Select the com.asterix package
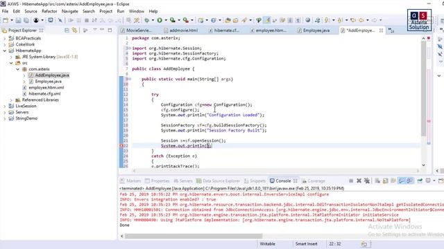 click(39, 69)
